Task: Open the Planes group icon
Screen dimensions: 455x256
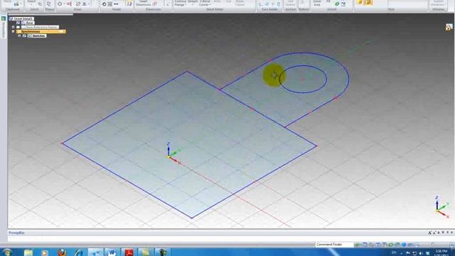Action: coord(49,4)
